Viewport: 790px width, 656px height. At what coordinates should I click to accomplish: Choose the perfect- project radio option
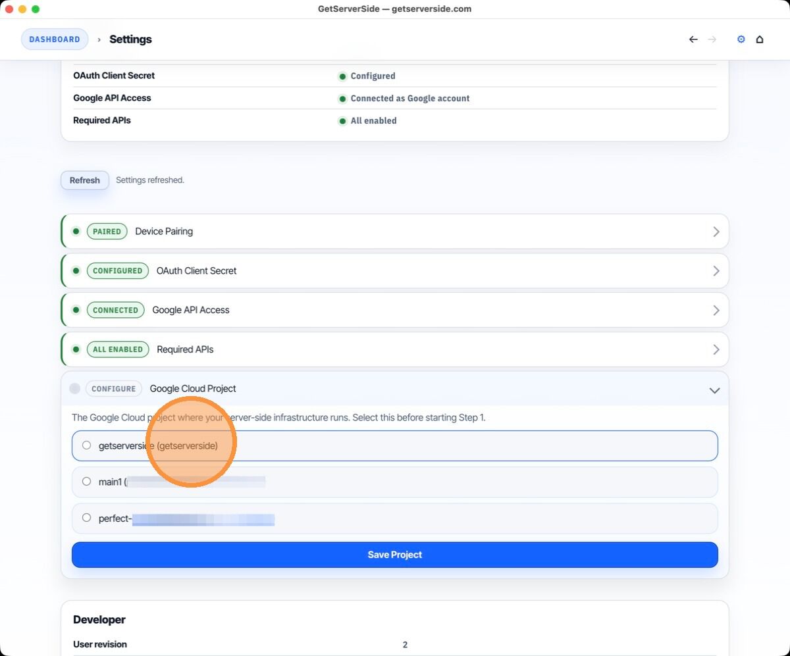(x=86, y=518)
